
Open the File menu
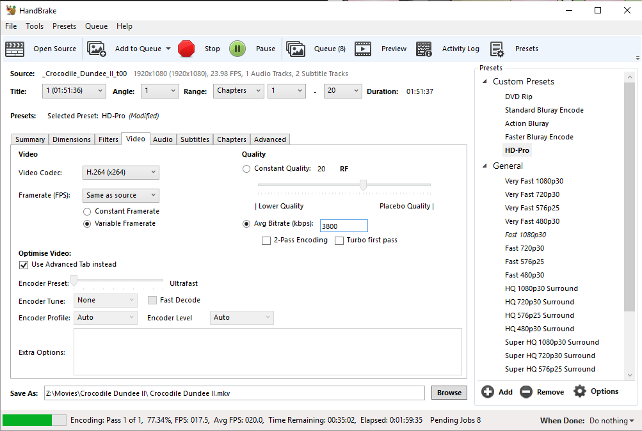(11, 26)
